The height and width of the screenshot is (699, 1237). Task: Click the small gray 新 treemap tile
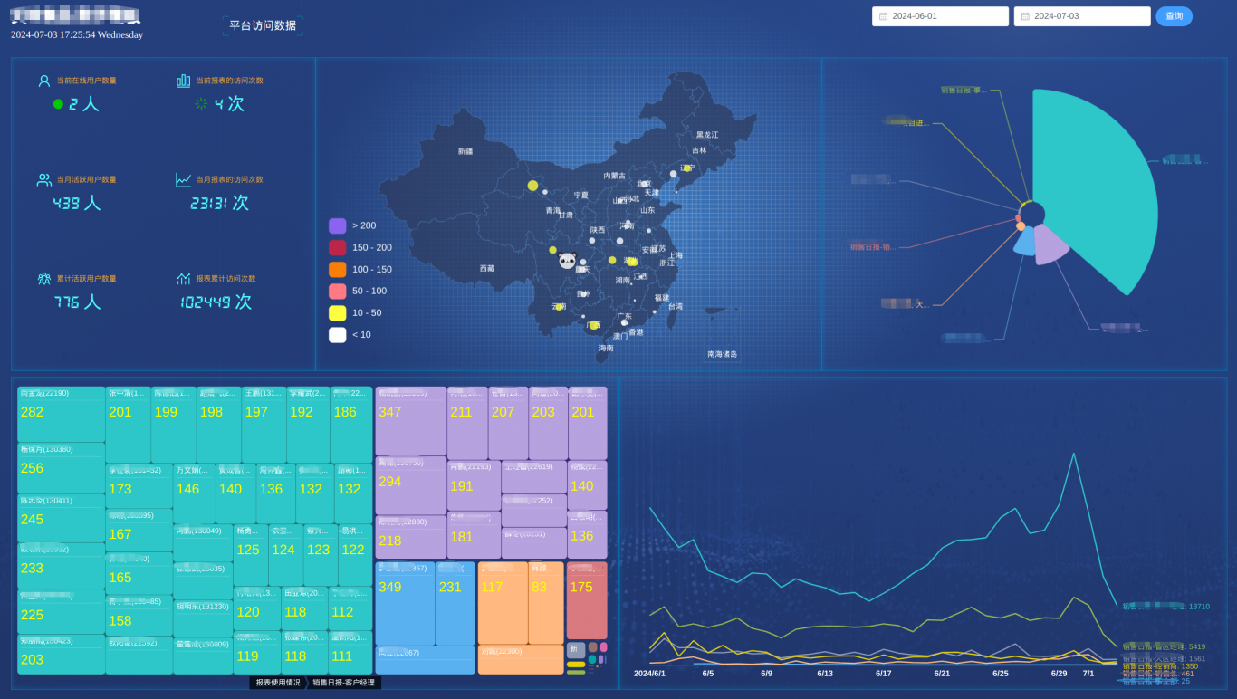click(x=576, y=649)
